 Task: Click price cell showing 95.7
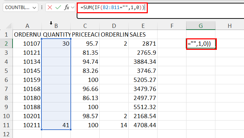coord(85,44)
